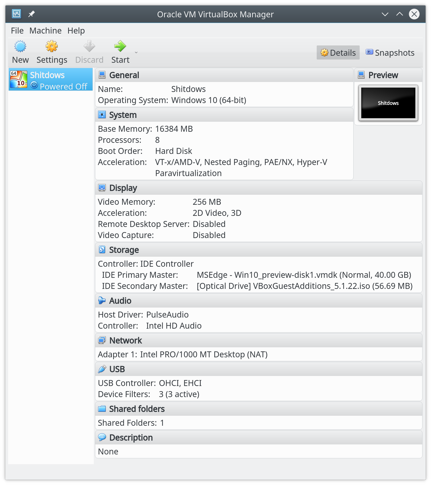
Task: Click the 'Intel HD Audio' controller value
Action: (x=174, y=326)
